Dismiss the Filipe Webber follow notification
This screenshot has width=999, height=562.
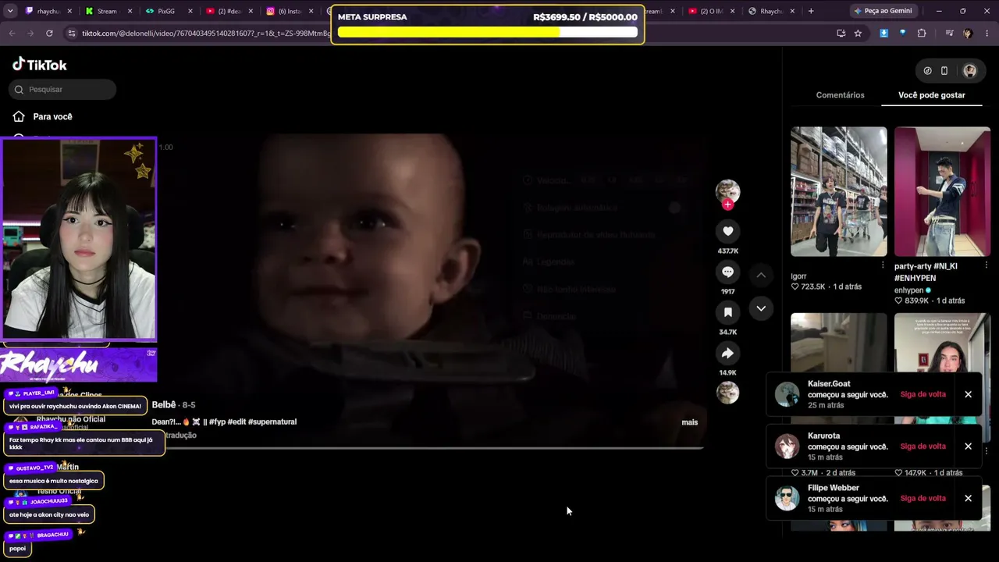968,498
